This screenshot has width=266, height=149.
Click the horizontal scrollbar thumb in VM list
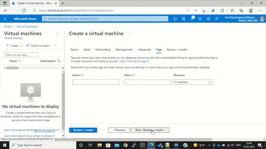12,68
